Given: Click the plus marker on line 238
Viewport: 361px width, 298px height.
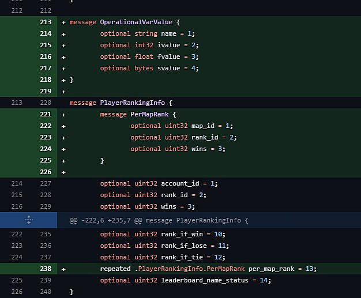Looking at the screenshot, I should [x=63, y=269].
